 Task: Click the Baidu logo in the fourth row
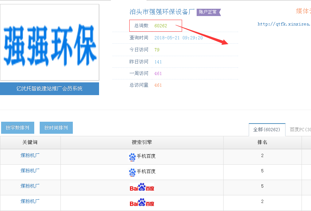click(x=142, y=203)
